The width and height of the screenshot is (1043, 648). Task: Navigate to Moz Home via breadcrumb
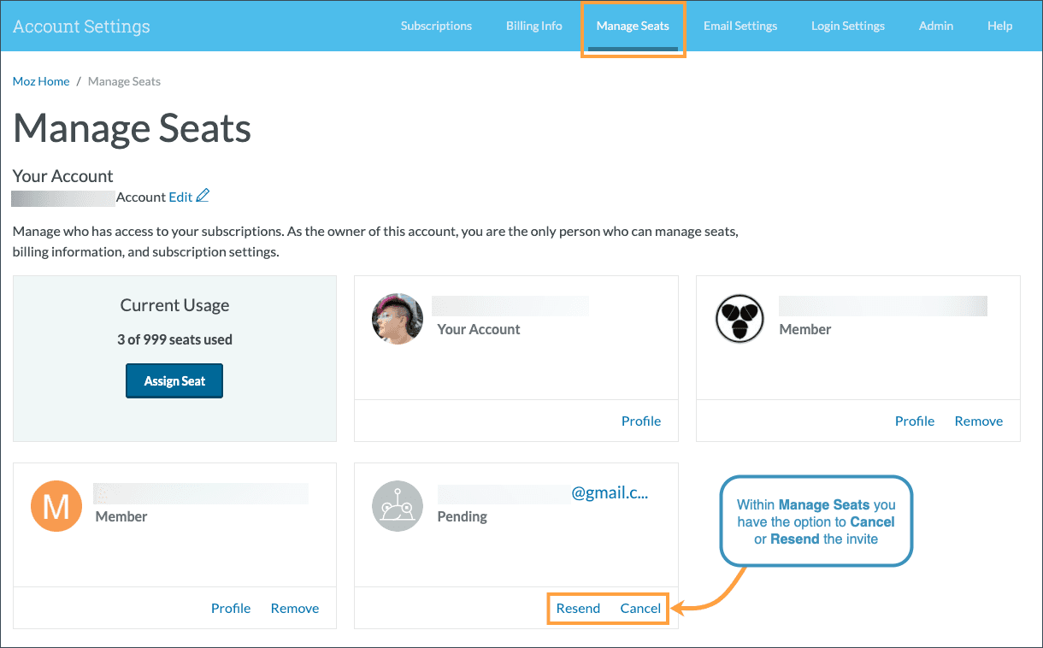click(40, 80)
